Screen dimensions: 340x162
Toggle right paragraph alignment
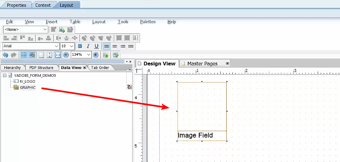point(123,46)
